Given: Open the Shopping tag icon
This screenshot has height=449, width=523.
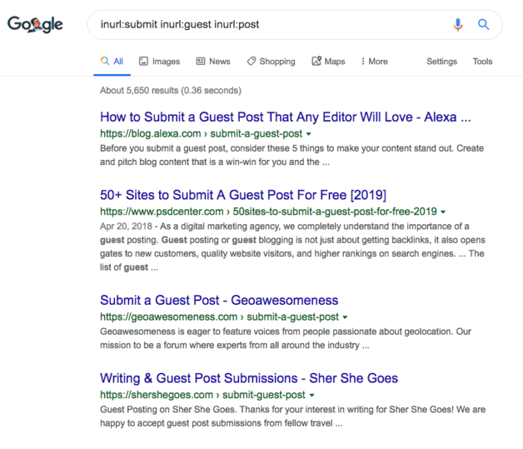Looking at the screenshot, I should pyautogui.click(x=251, y=61).
